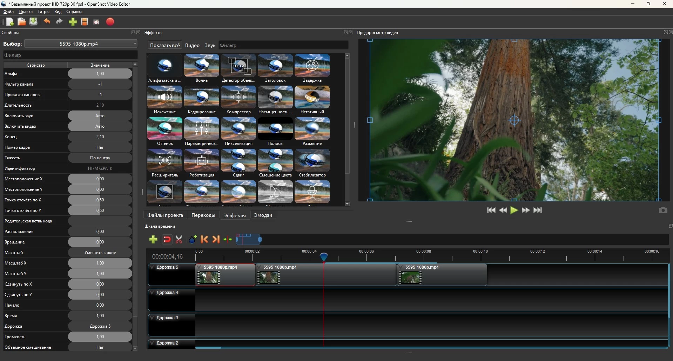This screenshot has height=361, width=673.
Task: Click the Показать всё filter button
Action: 165,45
